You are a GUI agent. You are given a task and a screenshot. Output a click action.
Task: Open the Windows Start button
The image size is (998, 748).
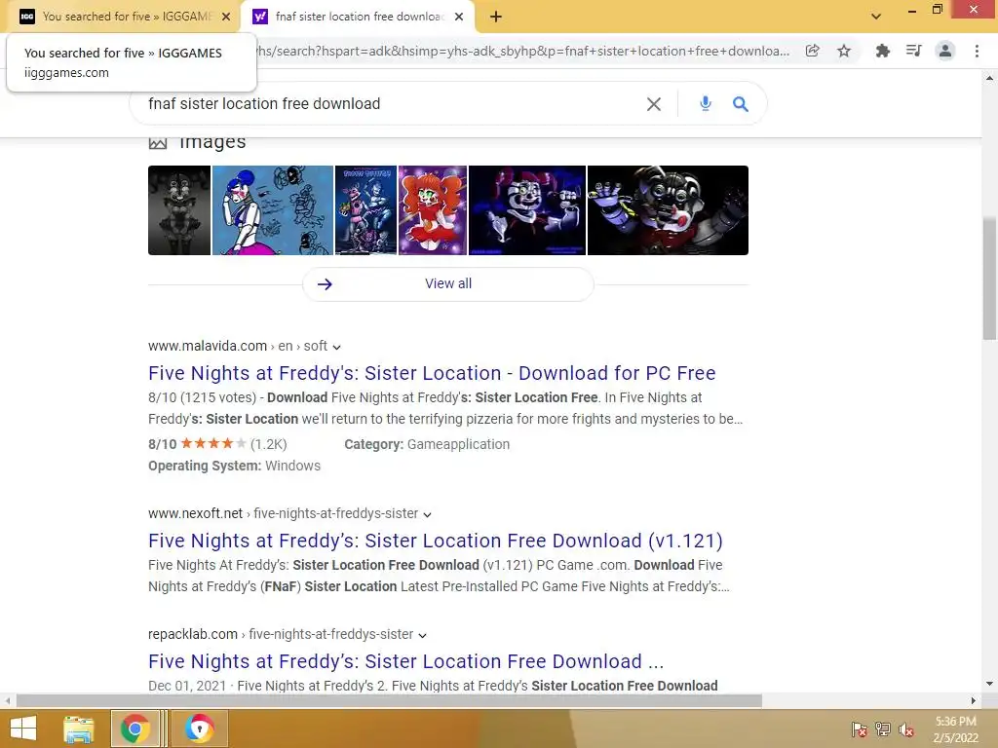[x=23, y=729]
